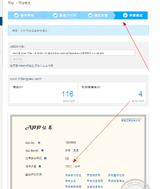This screenshot has width=168, height=189.
Task: Click the 网站UV count 116
Action: 68,94
